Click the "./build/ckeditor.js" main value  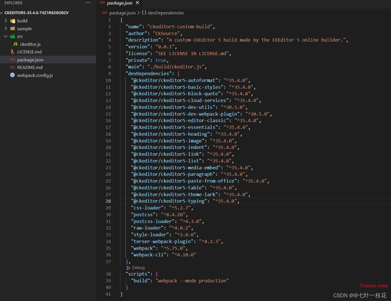point(176,67)
